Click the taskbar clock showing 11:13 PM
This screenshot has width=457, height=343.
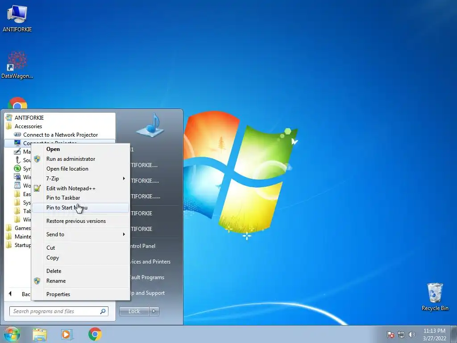(434, 335)
